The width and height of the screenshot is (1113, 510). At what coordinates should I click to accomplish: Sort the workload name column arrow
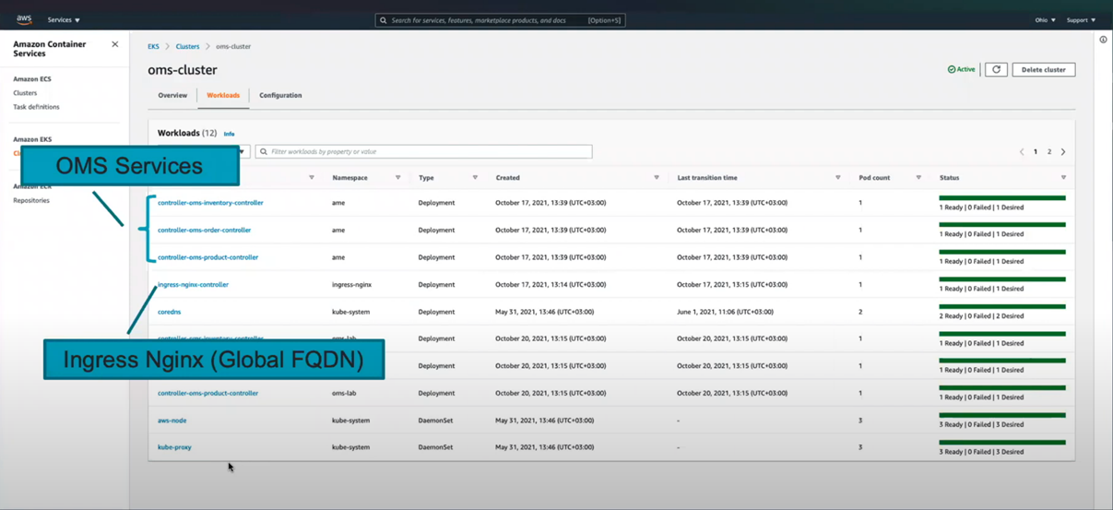(x=312, y=178)
